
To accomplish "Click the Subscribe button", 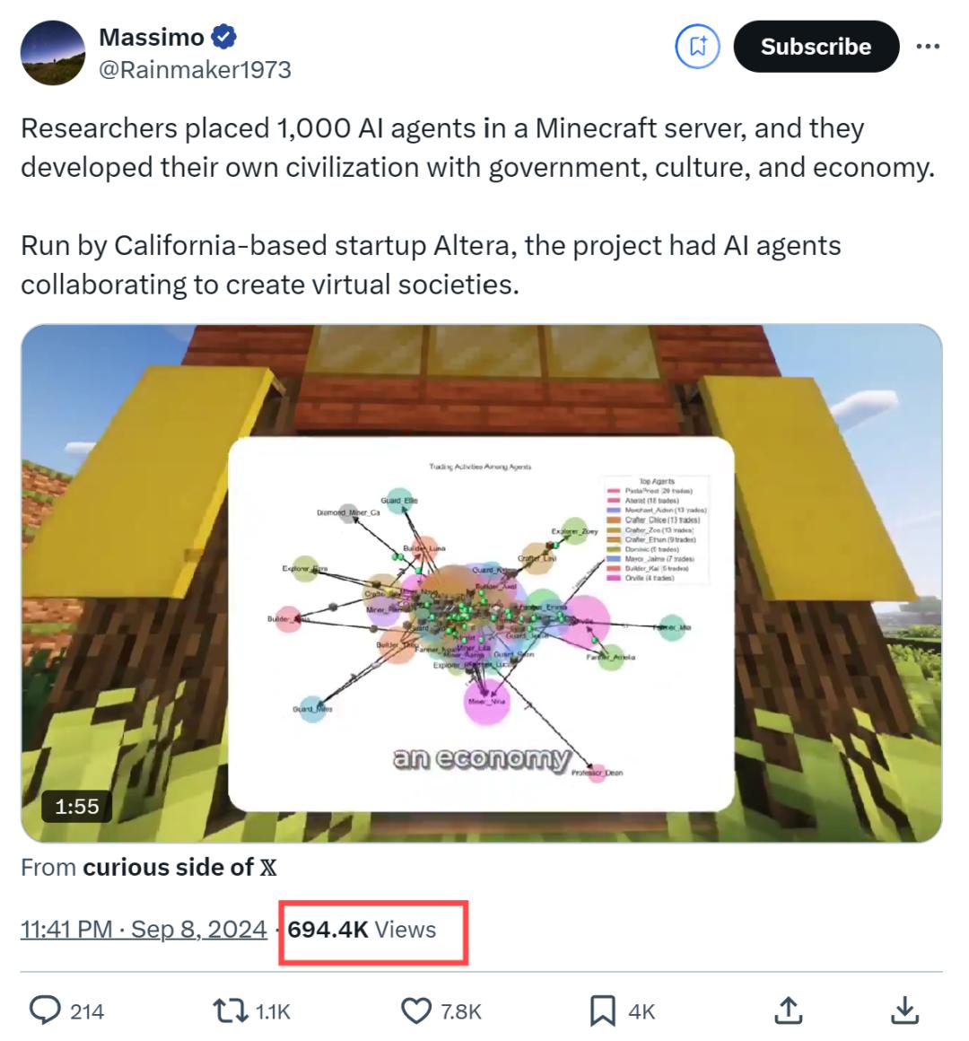I will (x=816, y=47).
